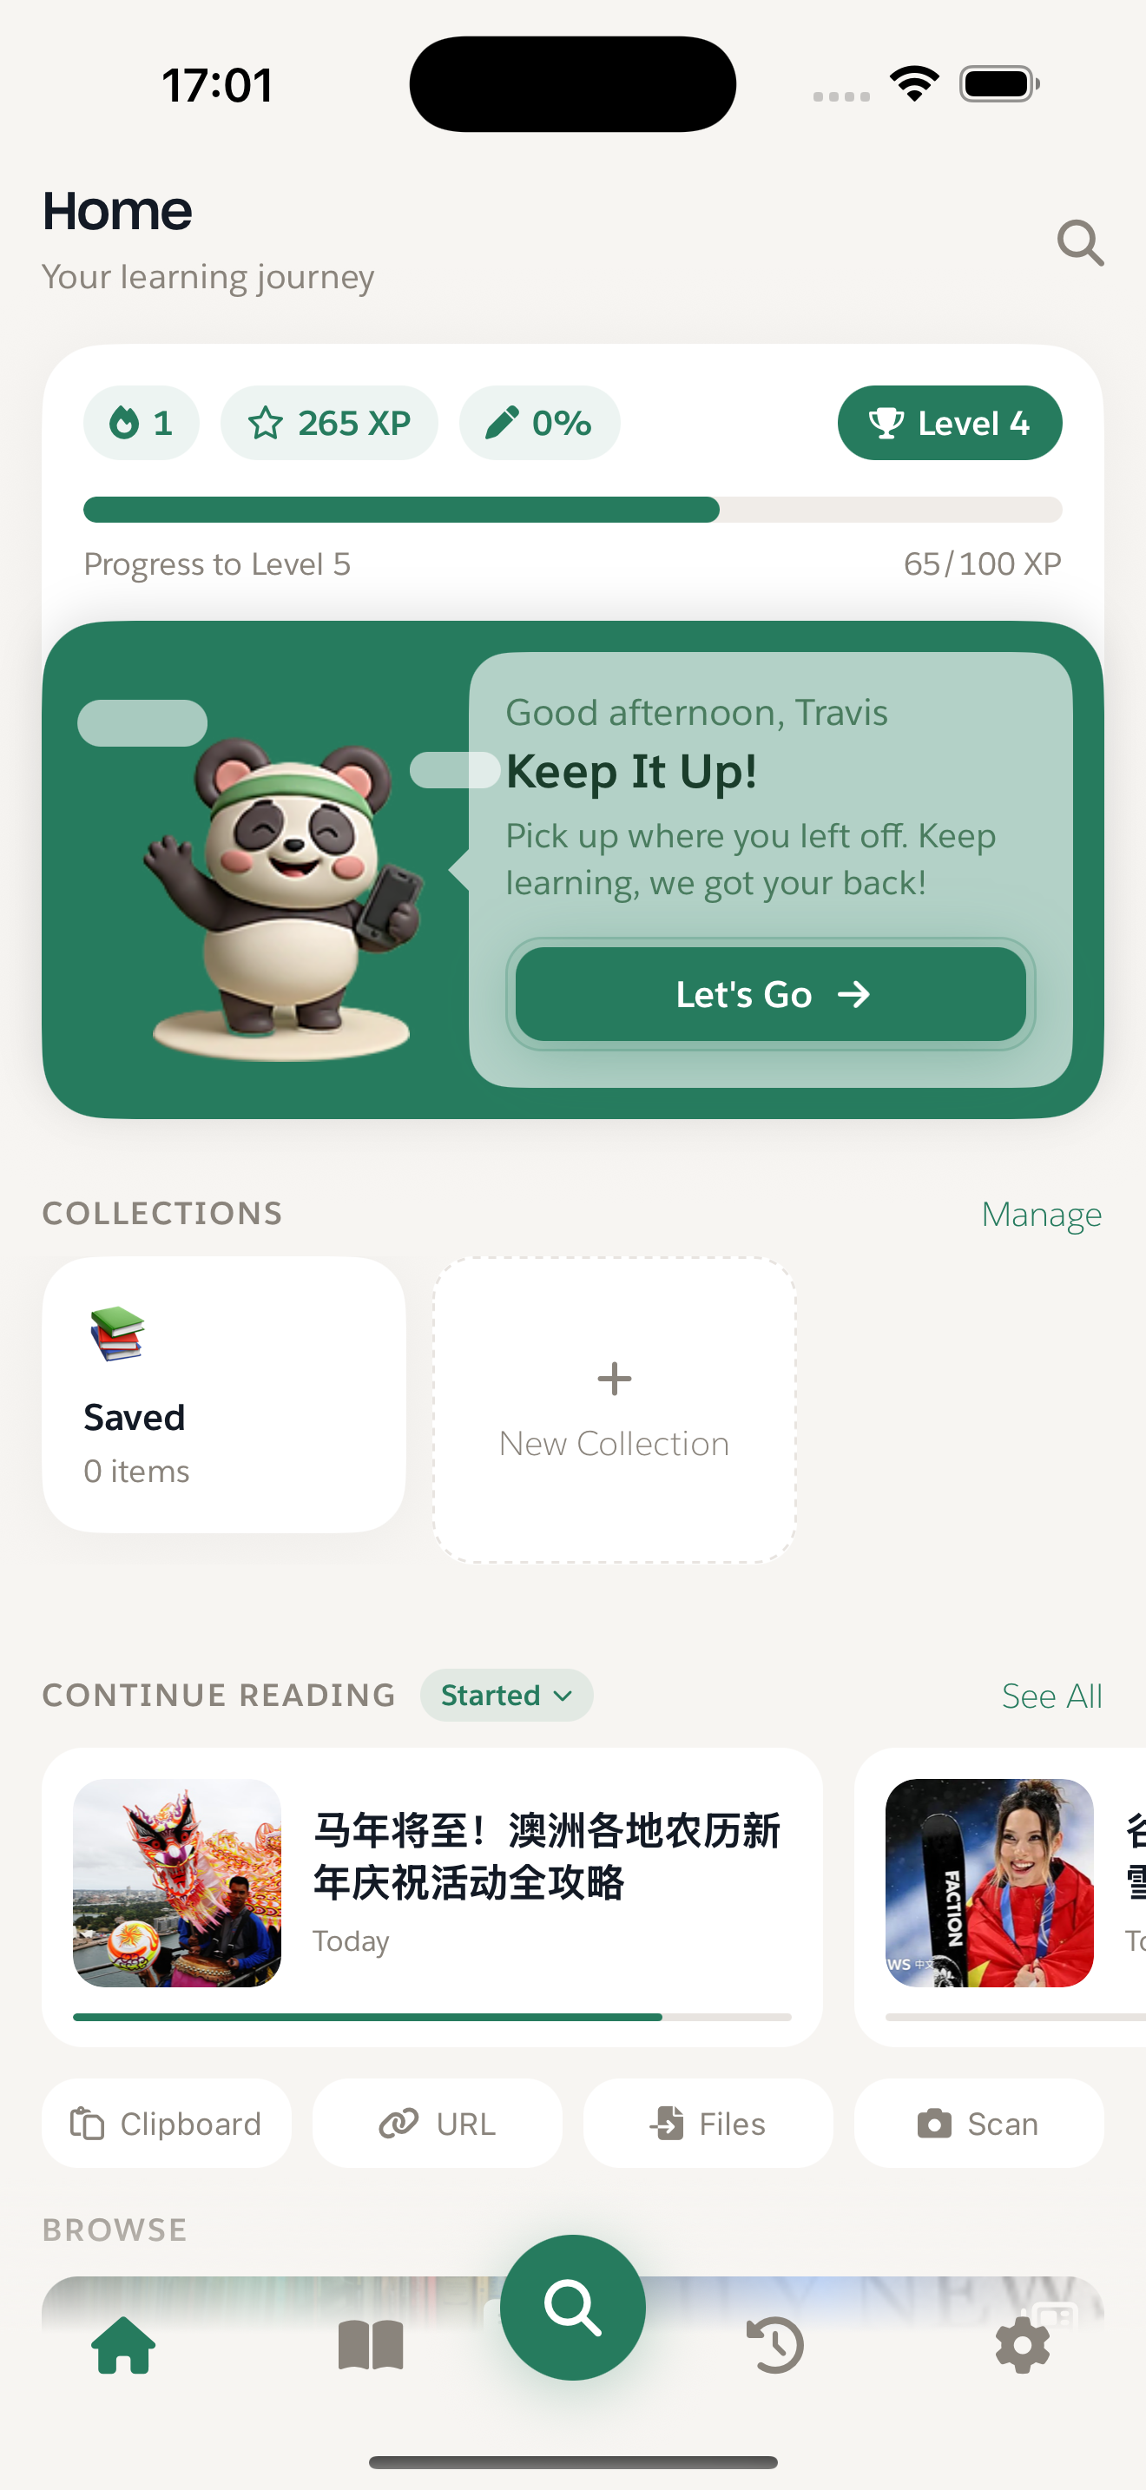This screenshot has width=1146, height=2490.
Task: Switch to the Library book tab
Action: 371,2344
